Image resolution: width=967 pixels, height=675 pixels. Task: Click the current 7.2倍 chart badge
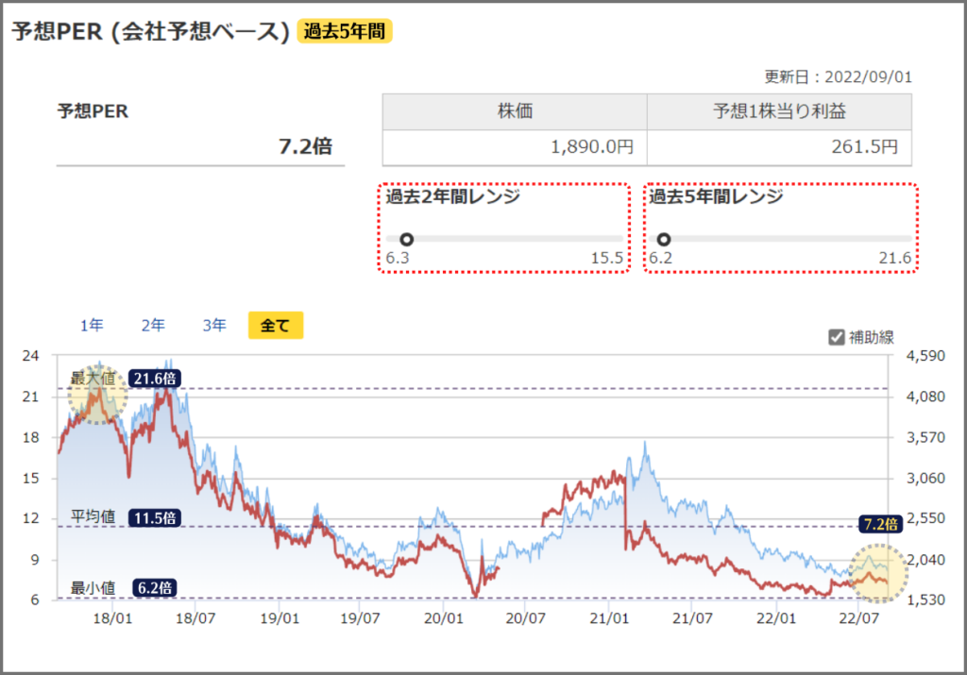pyautogui.click(x=881, y=524)
